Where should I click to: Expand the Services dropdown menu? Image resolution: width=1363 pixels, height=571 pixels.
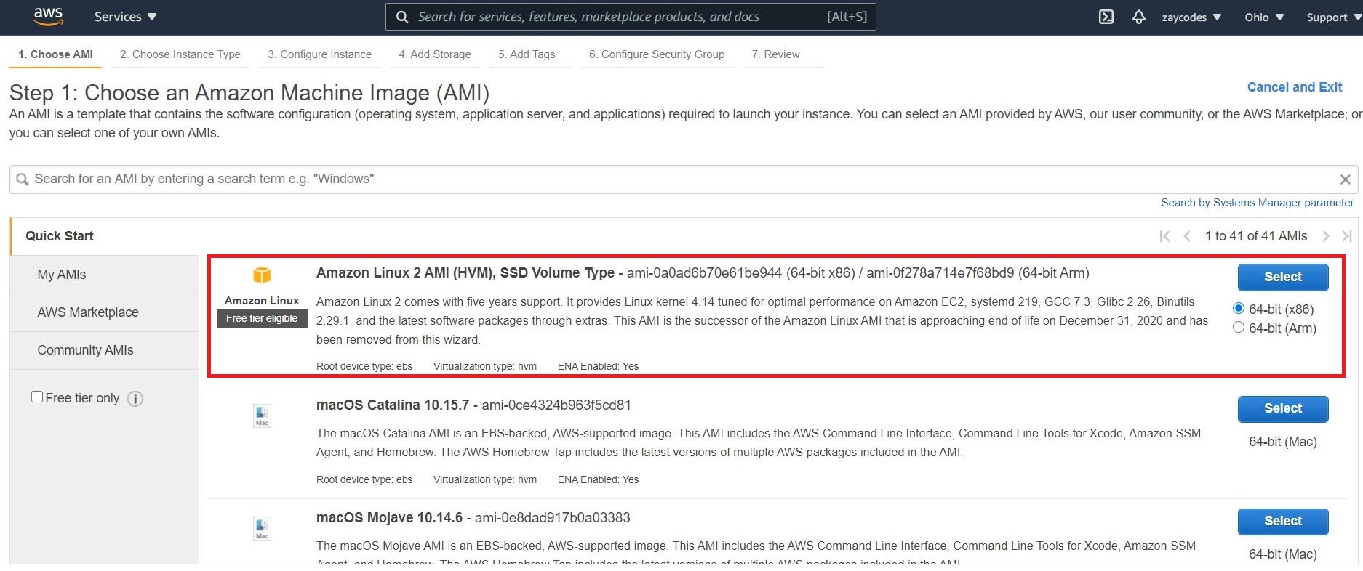click(125, 17)
